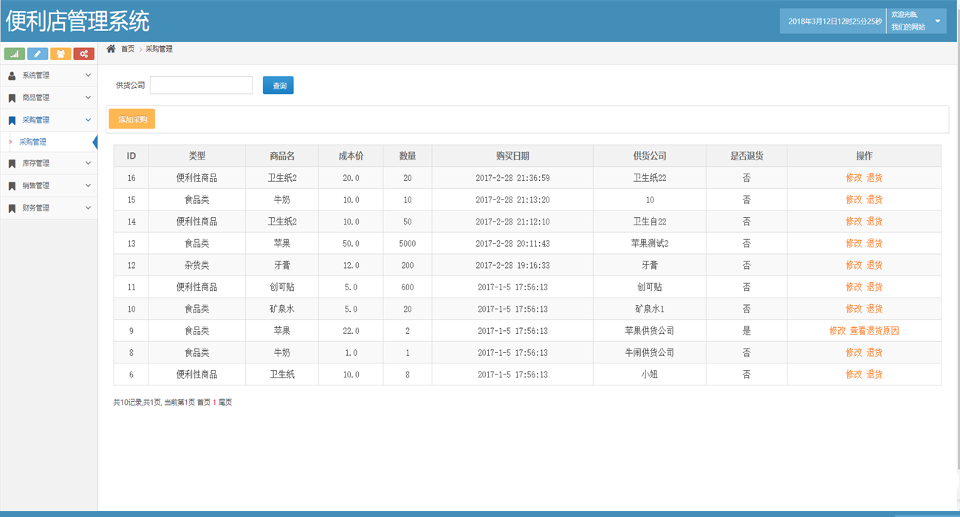The image size is (960, 517).
Task: Expand 财务管理 with its chevron arrow
Action: (x=88, y=208)
